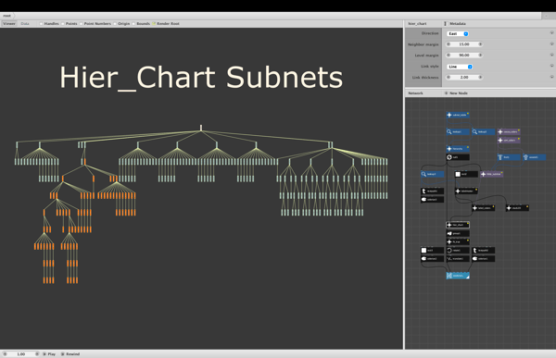
Task: Click the New Node button
Action: tap(456, 93)
